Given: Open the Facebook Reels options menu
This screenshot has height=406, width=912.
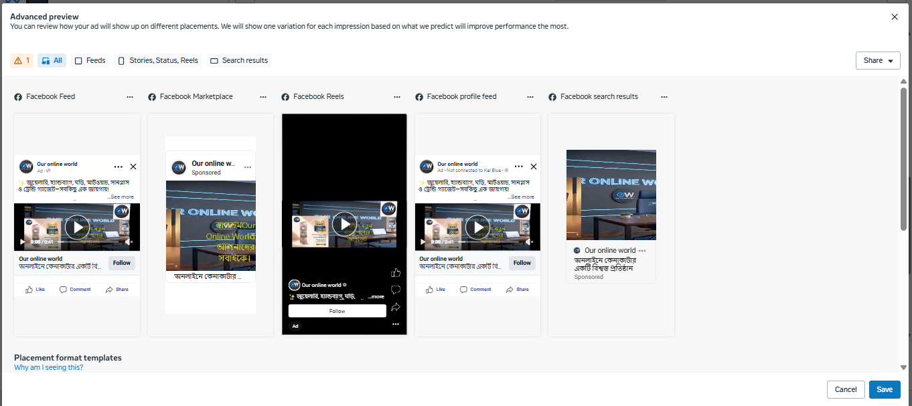Looking at the screenshot, I should [397, 97].
